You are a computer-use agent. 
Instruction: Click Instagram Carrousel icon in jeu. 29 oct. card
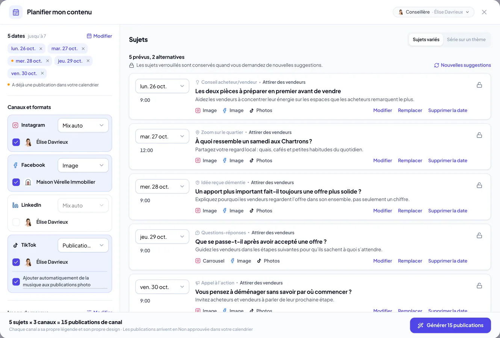[198, 261]
